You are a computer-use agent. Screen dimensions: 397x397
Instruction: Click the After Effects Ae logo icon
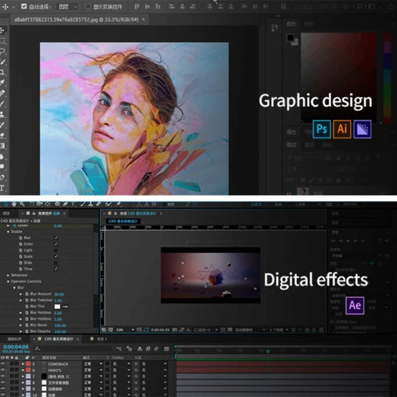tap(355, 306)
